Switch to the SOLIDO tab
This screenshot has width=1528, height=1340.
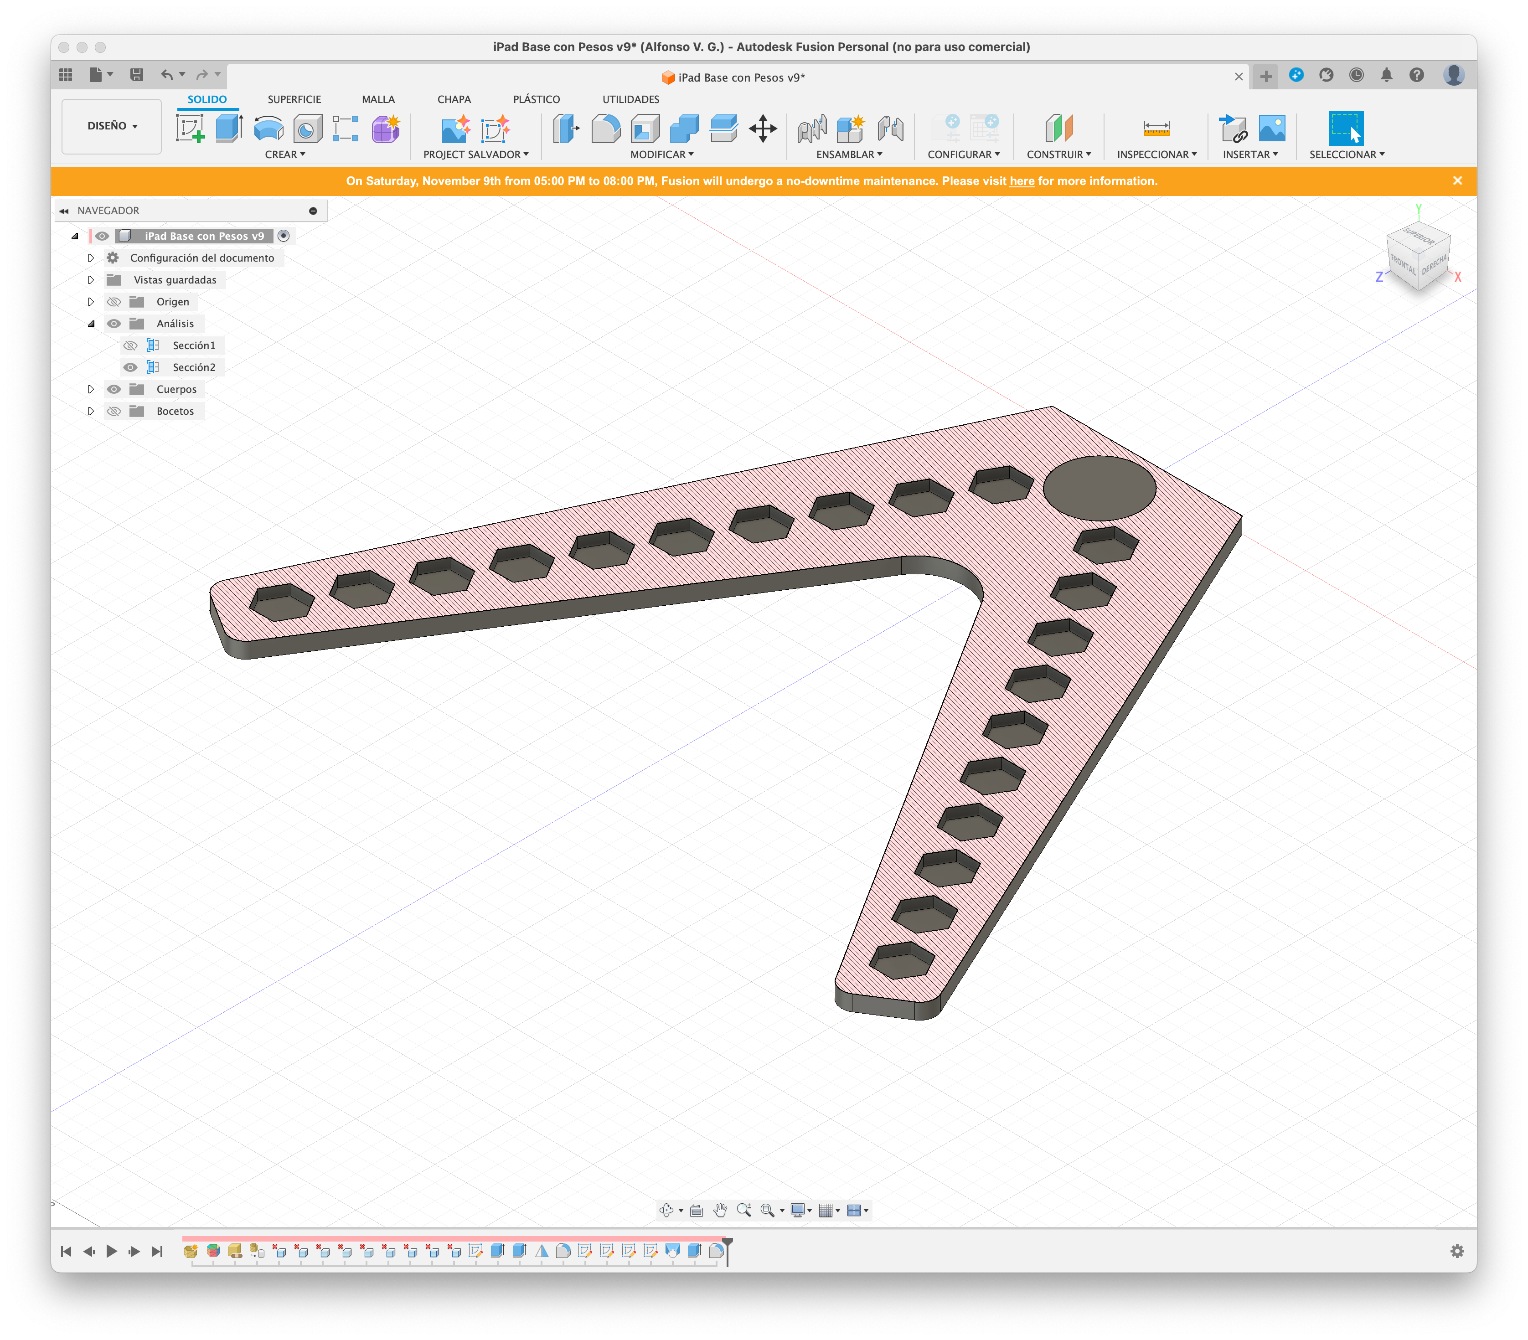[x=207, y=99]
